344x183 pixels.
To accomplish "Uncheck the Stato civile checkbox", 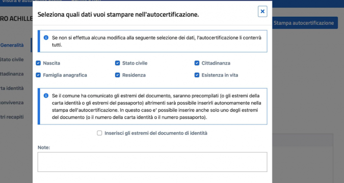I will click(x=117, y=63).
